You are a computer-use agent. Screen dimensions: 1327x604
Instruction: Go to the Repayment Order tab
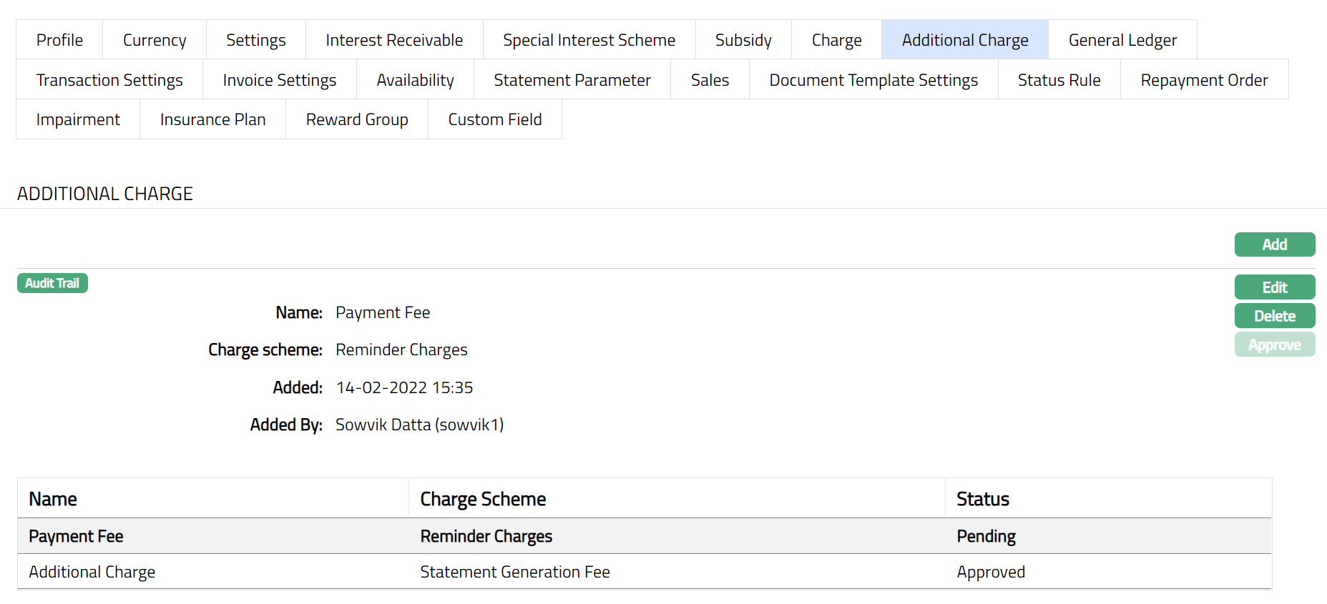point(1204,80)
